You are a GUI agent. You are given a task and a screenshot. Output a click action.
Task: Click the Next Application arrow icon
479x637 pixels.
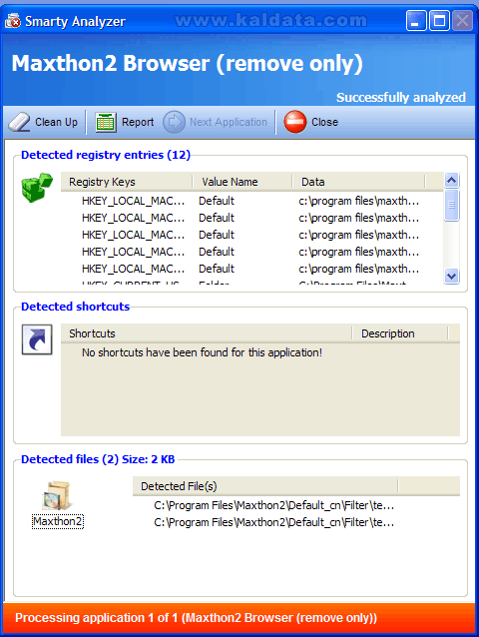click(174, 122)
